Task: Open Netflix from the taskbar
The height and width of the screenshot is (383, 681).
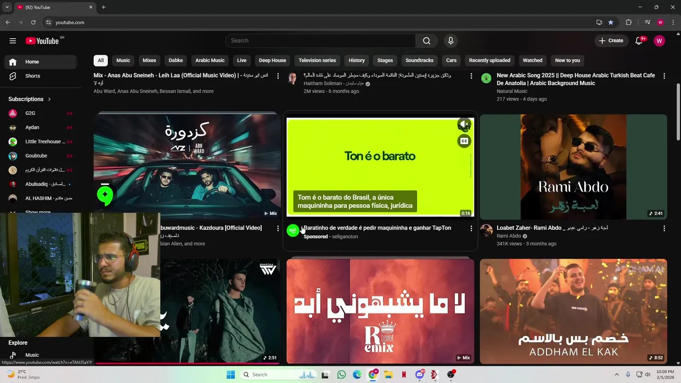Action: click(404, 374)
